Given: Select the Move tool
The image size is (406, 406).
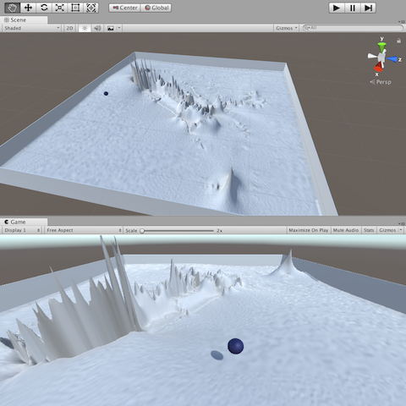Looking at the screenshot, I should point(28,8).
